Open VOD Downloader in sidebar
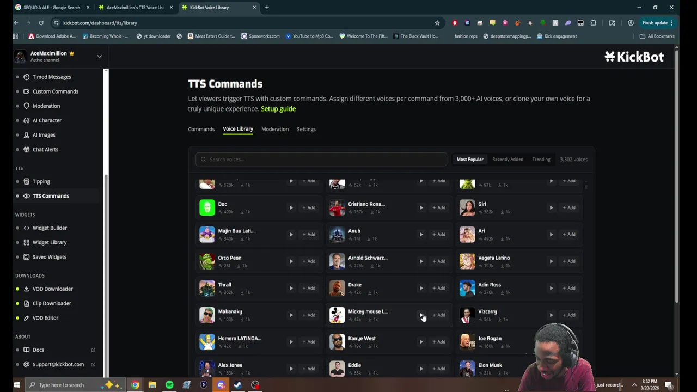 [52, 289]
